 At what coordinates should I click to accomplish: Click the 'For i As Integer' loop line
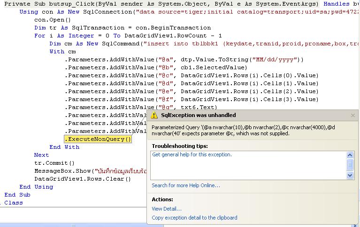pyautogui.click(x=128, y=36)
